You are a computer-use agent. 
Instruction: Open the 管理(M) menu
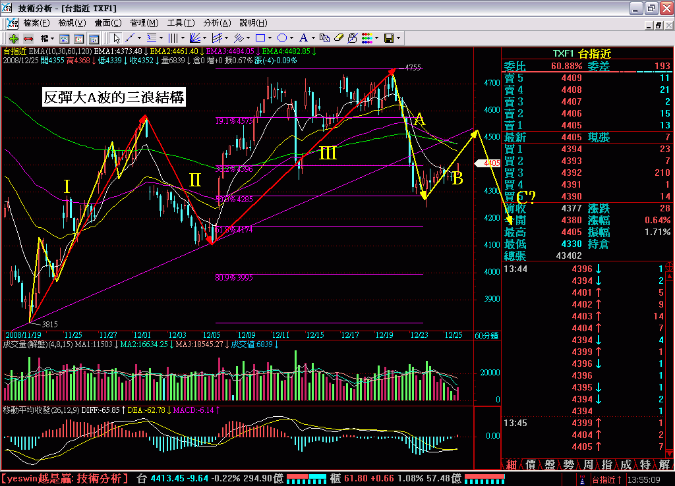(144, 23)
